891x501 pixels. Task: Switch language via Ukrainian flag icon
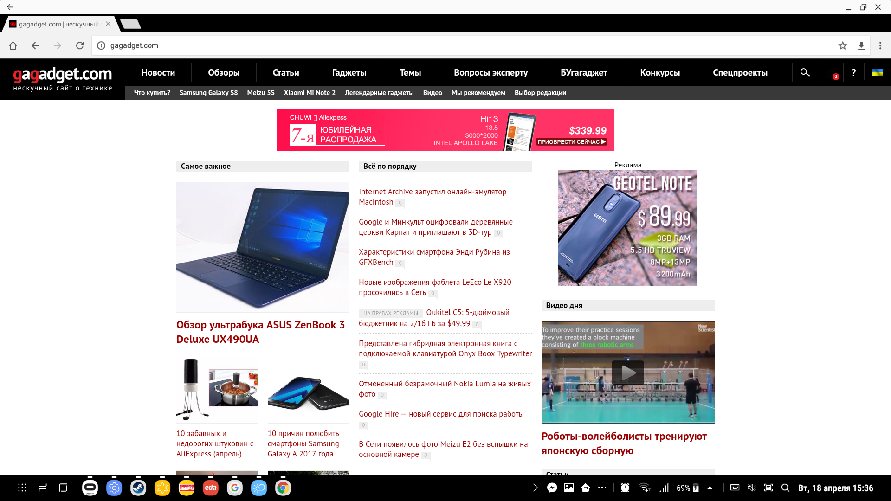(878, 72)
